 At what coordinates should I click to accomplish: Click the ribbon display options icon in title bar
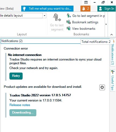pyautogui.click(x=86, y=2)
